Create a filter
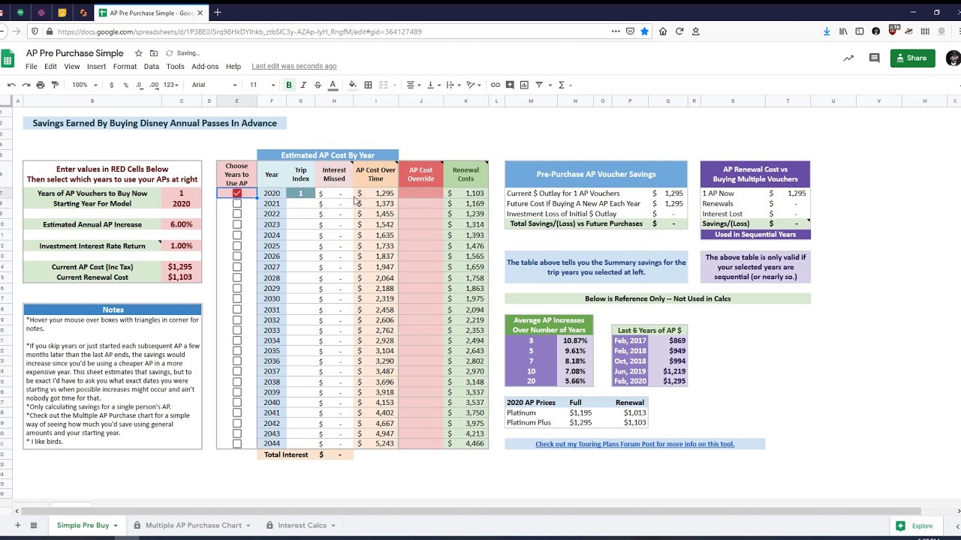The height and width of the screenshot is (540, 961). [539, 85]
